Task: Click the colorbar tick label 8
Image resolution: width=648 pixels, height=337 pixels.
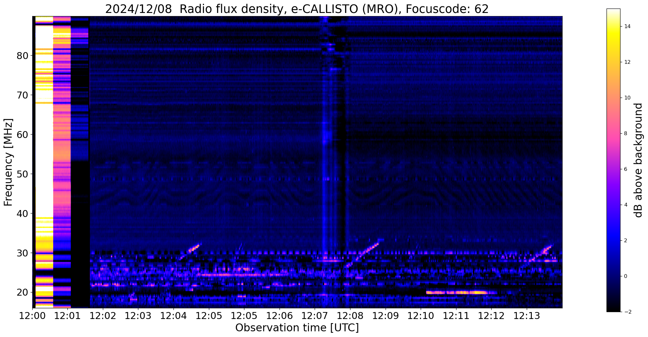Action: point(625,134)
